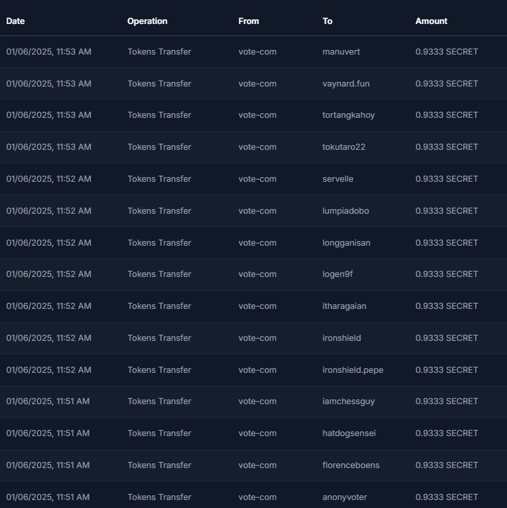Screen dimensions: 507x508
Task: Open the logen9f account link
Action: 337,274
